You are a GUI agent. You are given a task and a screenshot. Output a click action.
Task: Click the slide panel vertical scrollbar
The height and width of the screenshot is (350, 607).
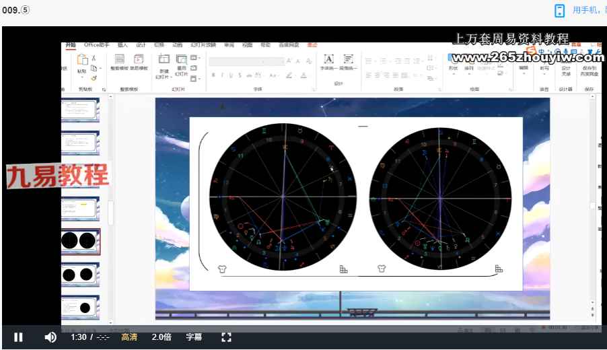tap(111, 212)
